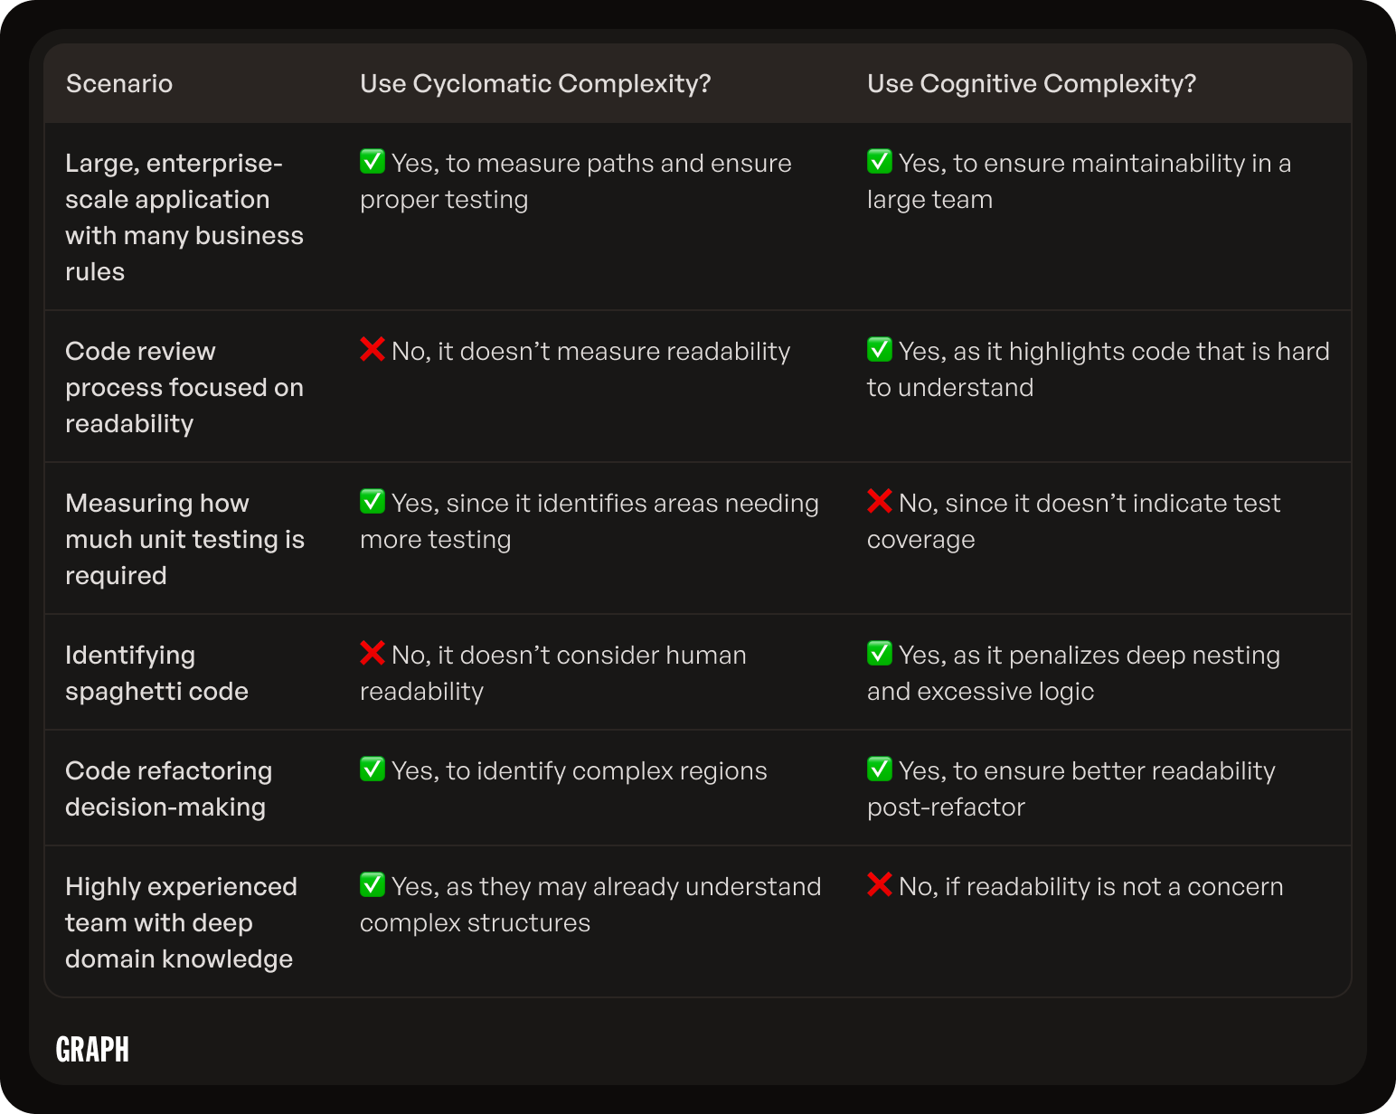Click 'Measuring how much unit testing is required'

[184, 539]
